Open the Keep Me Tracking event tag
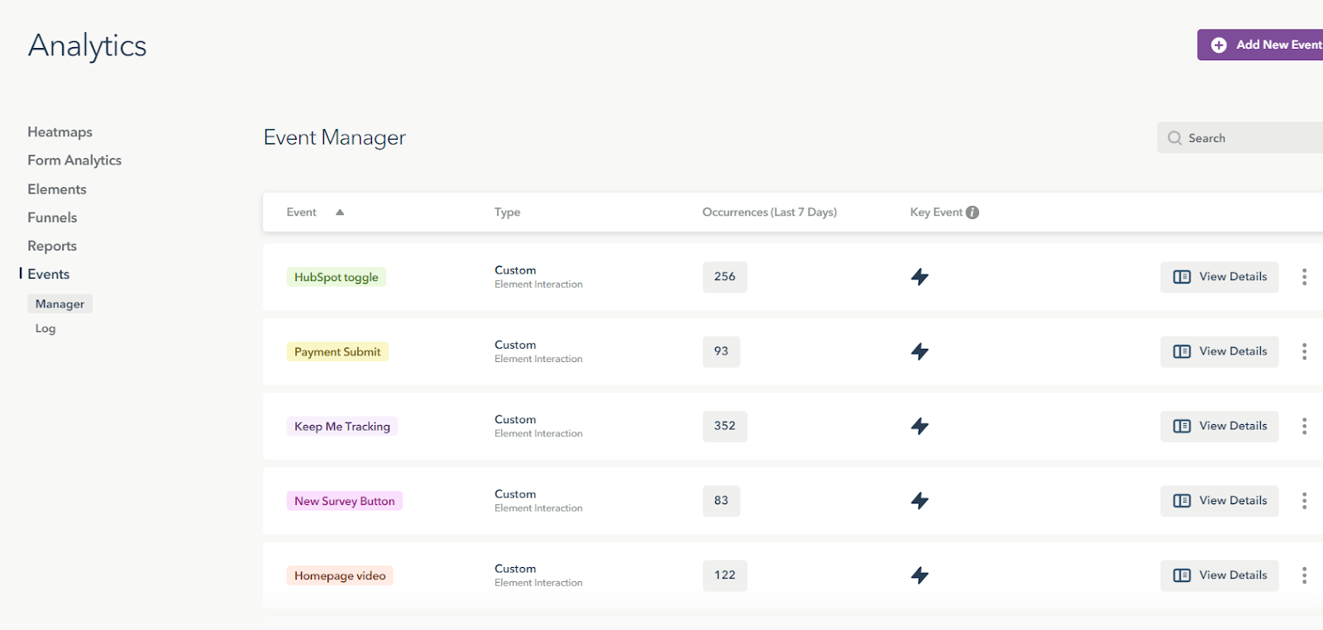The height and width of the screenshot is (630, 1323). [342, 427]
